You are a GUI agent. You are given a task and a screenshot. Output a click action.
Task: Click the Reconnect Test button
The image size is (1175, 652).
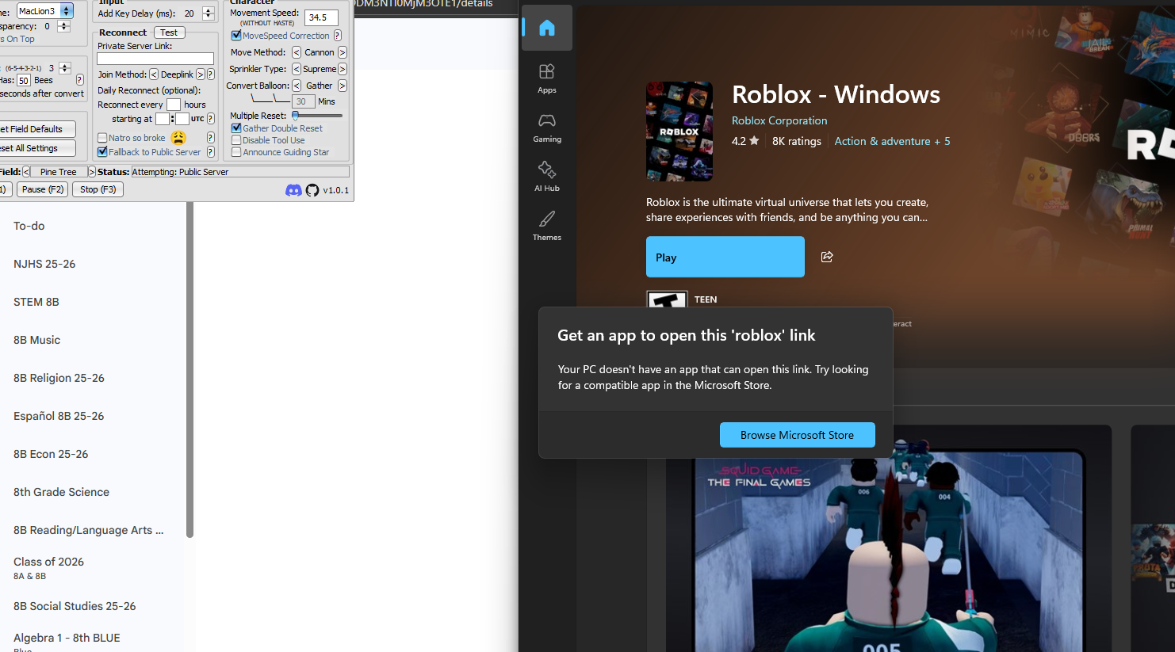(x=169, y=32)
